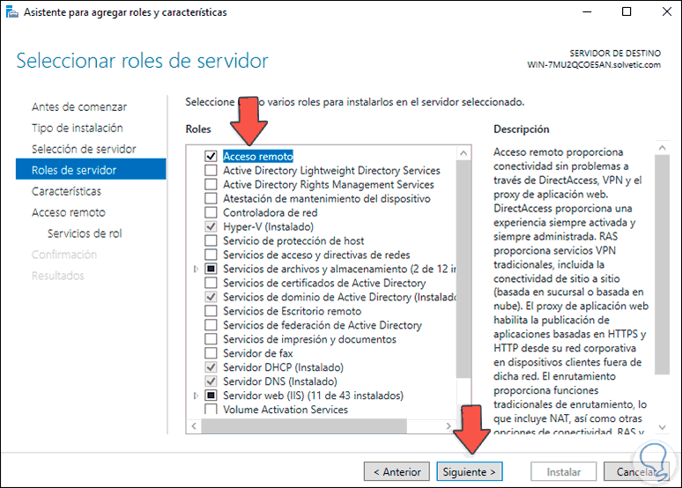Screen dimensions: 682x488
Task: Check Active Directory Lightweight Directory Services box
Action: (x=211, y=170)
